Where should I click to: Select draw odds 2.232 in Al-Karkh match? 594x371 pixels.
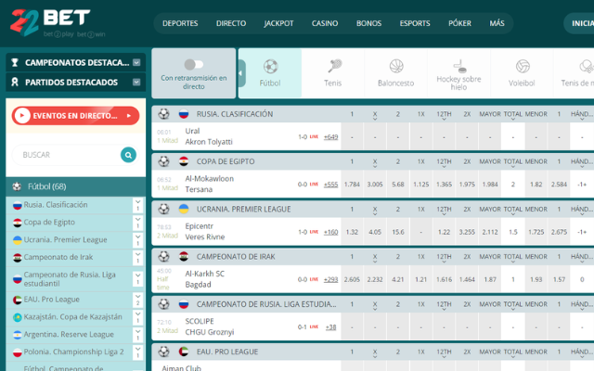pos(375,280)
